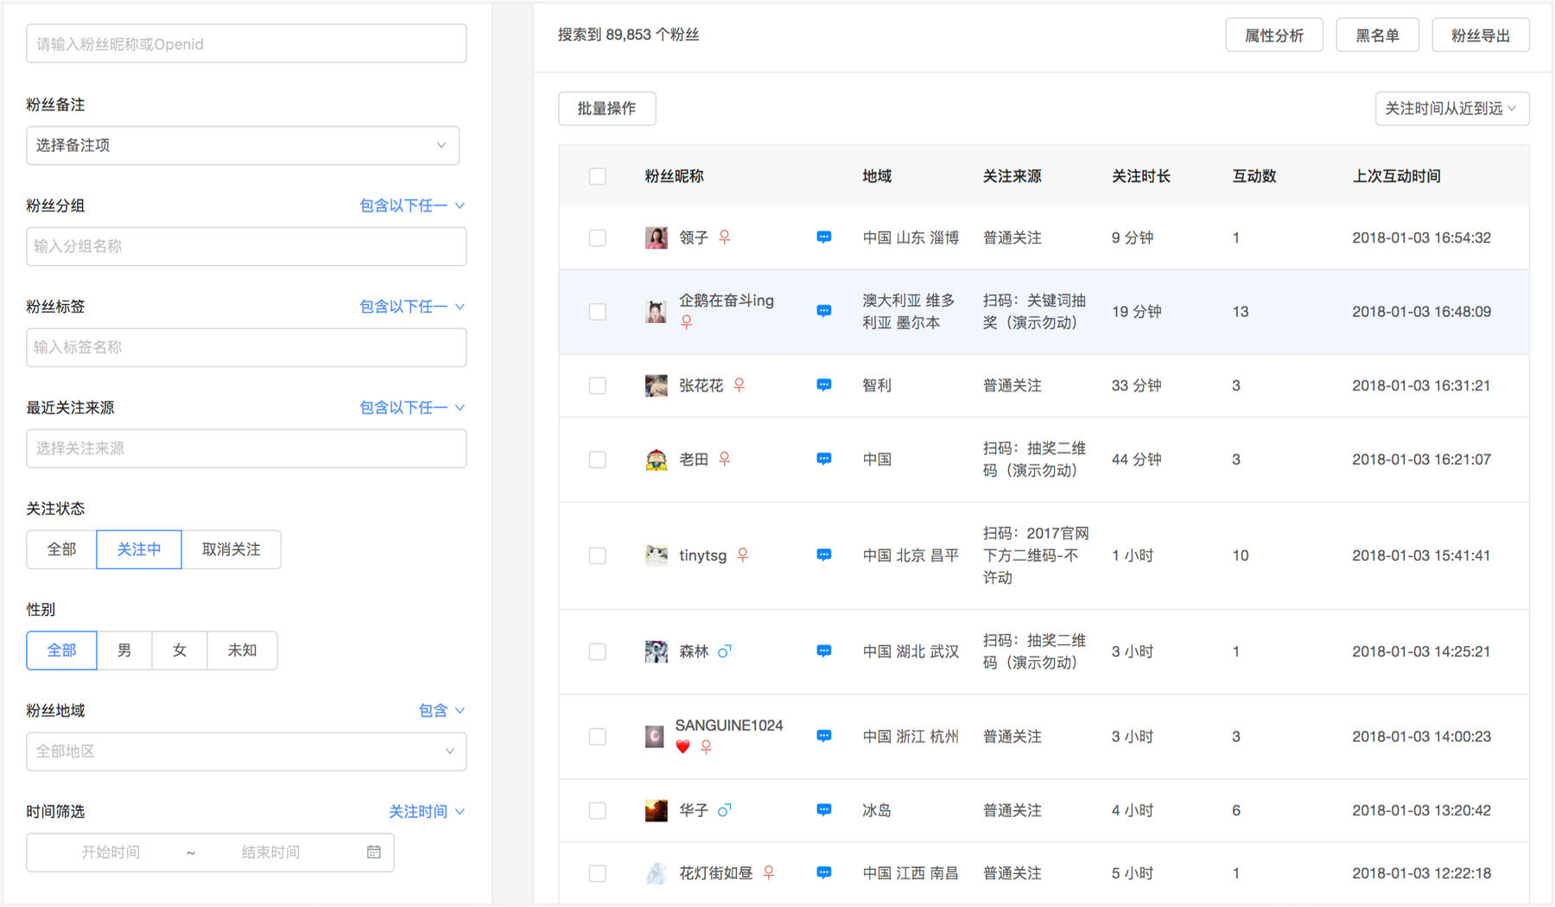The image size is (1555, 907).
Task: Select 取消关注 follow status tab
Action: click(x=231, y=549)
